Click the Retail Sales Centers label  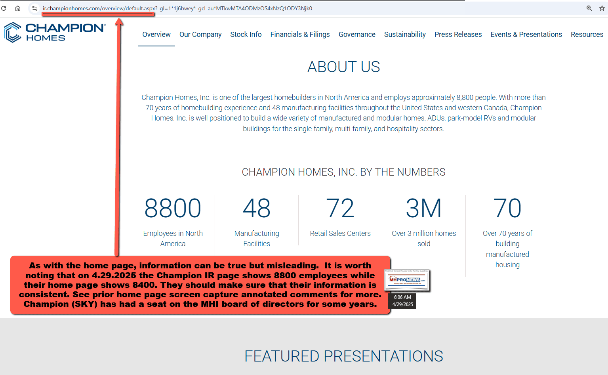pos(340,233)
